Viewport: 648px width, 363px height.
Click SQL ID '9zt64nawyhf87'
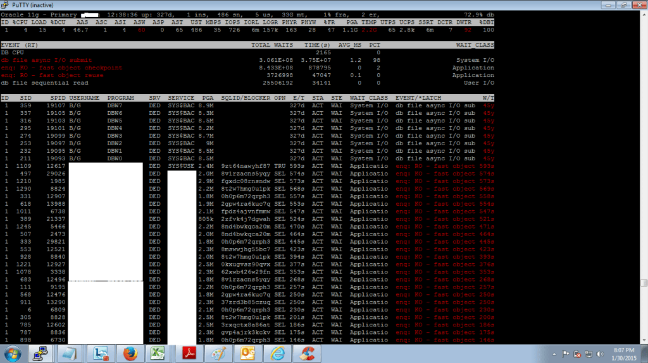[246, 166]
